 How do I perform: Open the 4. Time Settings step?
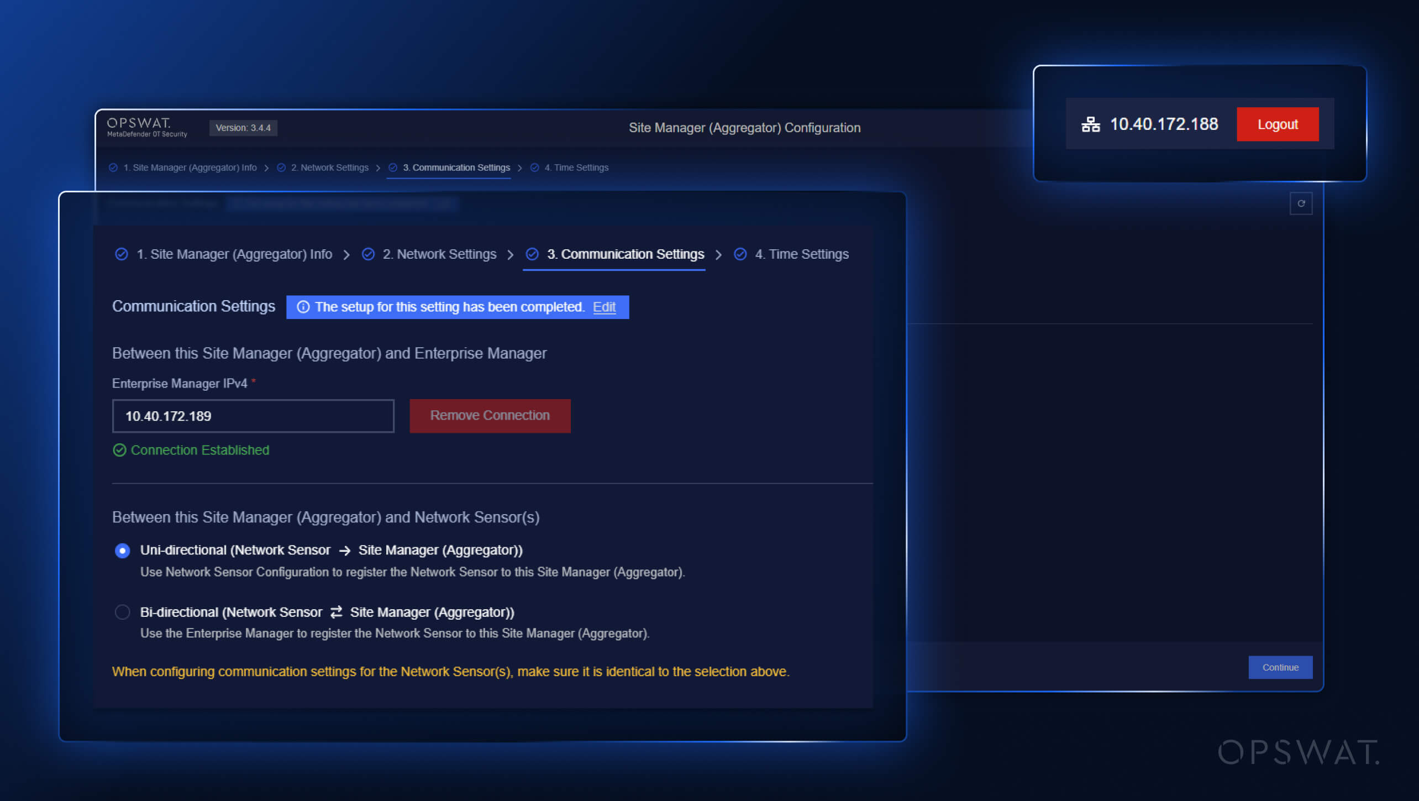point(802,254)
